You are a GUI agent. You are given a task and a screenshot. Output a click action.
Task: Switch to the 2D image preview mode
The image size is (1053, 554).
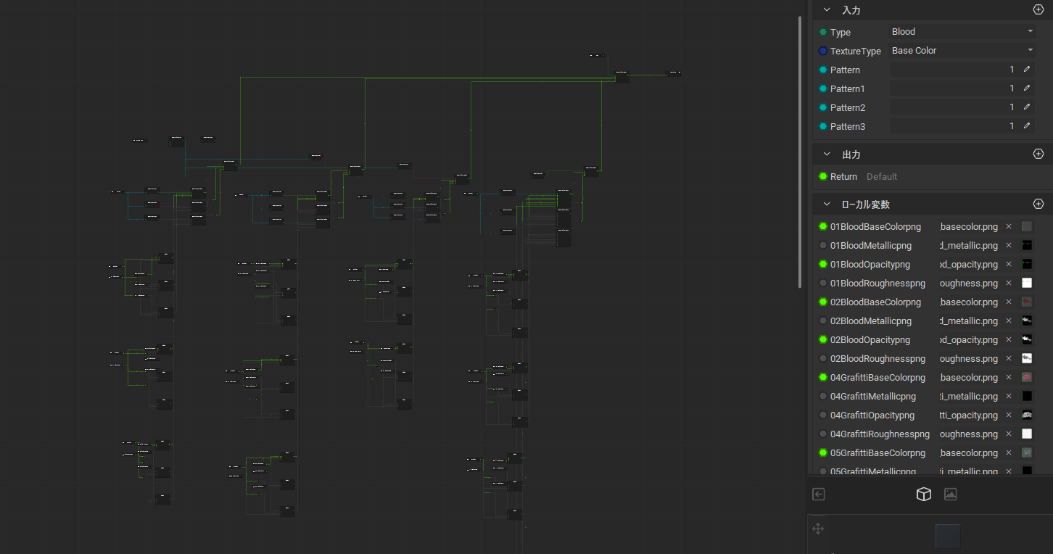pos(950,494)
